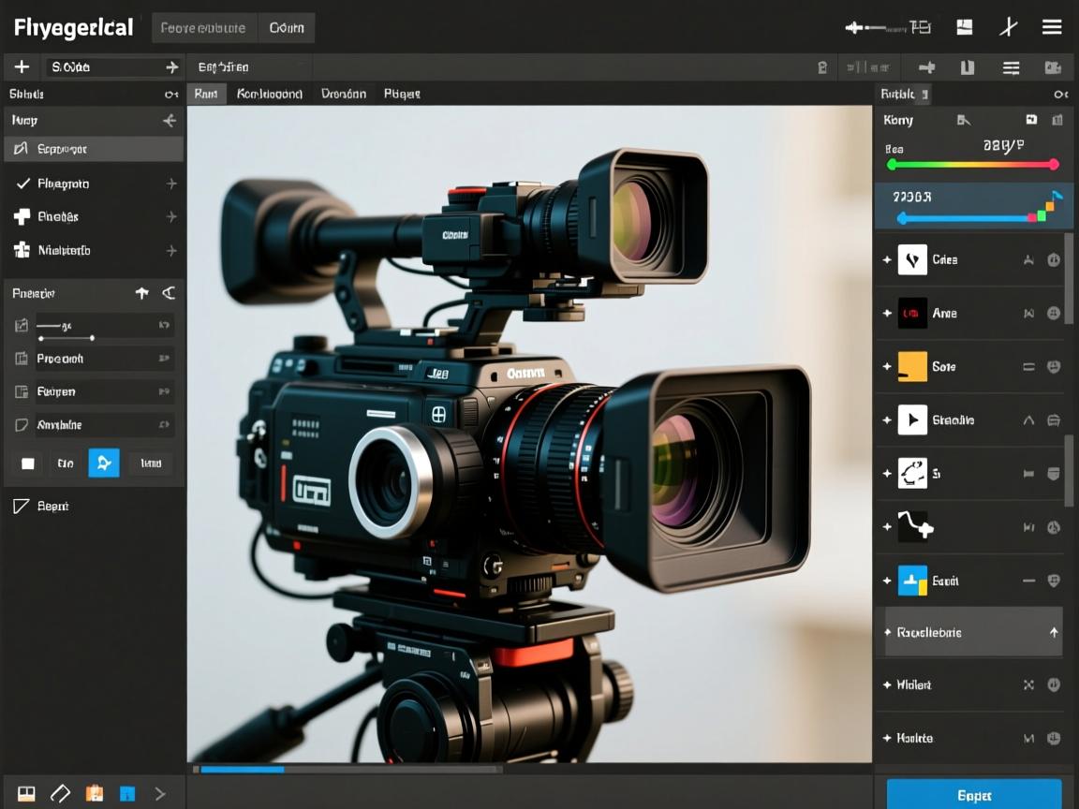Screen dimensions: 1079x809
Task: Toggle the checkmark item in left sidebar list
Action: [x=23, y=184]
